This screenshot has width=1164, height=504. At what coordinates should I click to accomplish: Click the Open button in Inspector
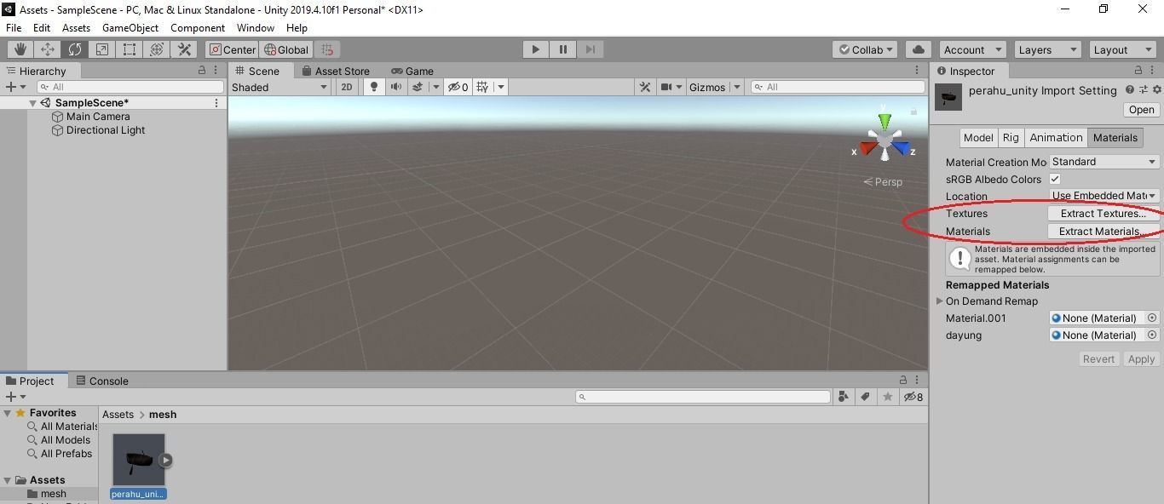(1141, 110)
